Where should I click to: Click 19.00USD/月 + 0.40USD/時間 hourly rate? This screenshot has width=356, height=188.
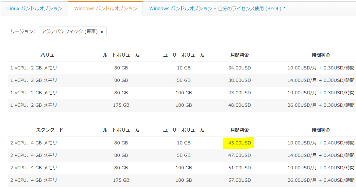pyautogui.click(x=321, y=168)
